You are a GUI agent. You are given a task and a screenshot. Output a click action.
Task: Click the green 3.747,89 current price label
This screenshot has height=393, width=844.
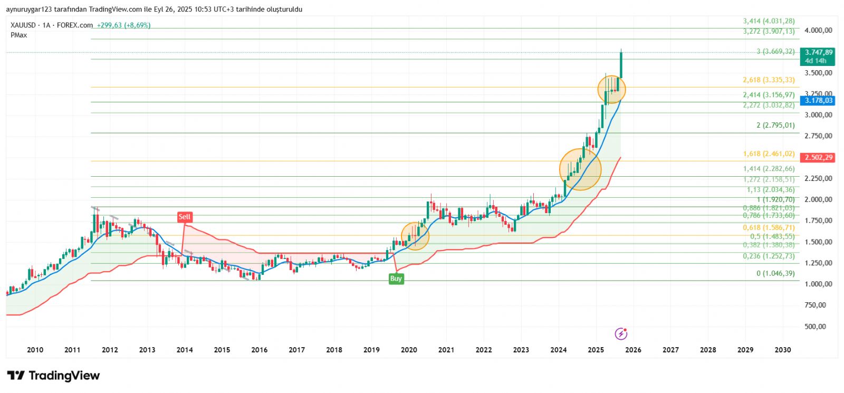pos(818,52)
